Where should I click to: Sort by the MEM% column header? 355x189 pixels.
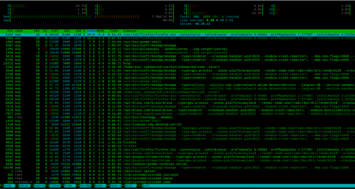click(x=100, y=31)
